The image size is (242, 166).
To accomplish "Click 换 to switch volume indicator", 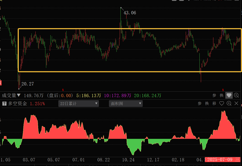I will 221,96.
